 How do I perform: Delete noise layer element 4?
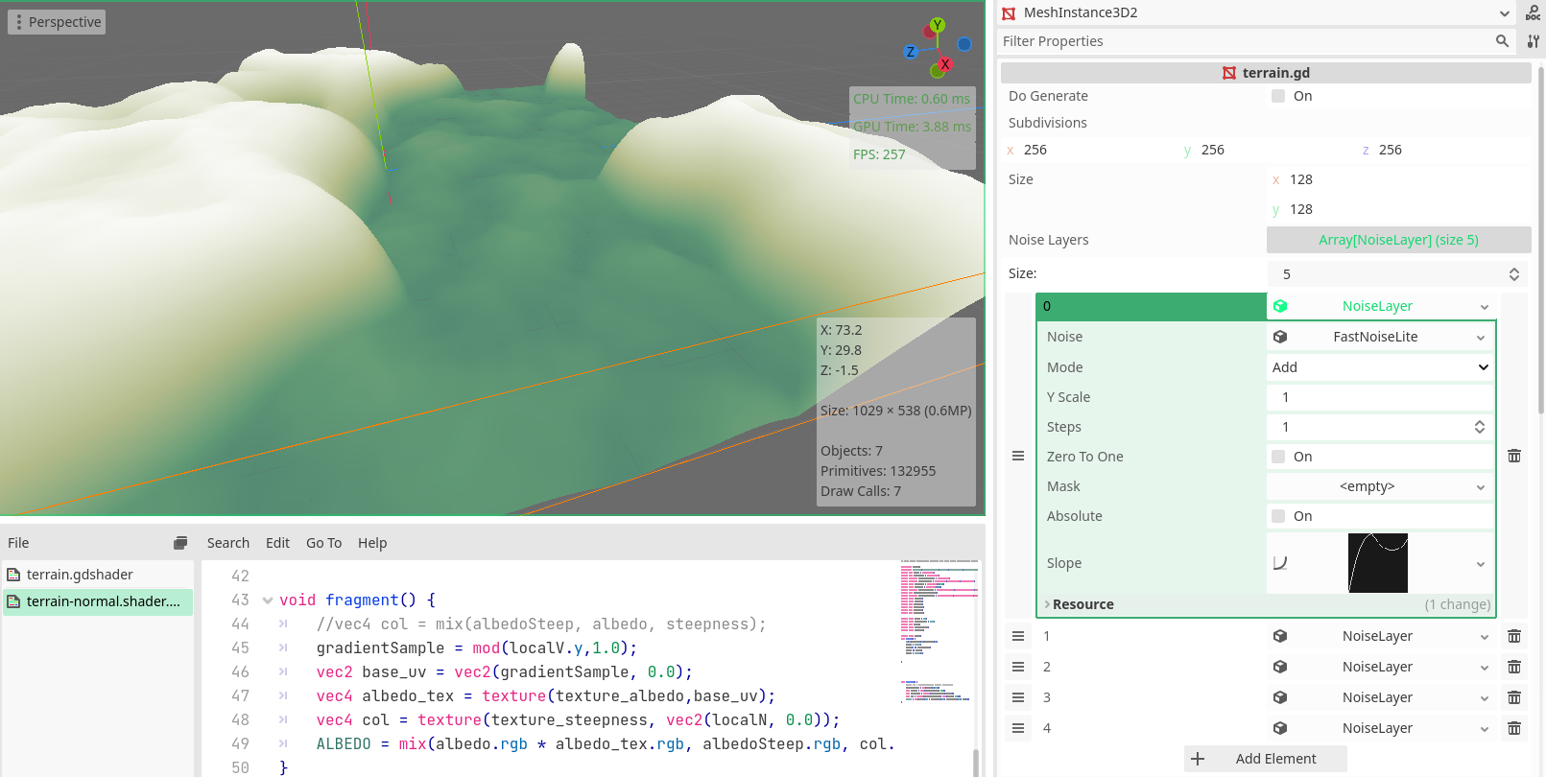[1514, 728]
